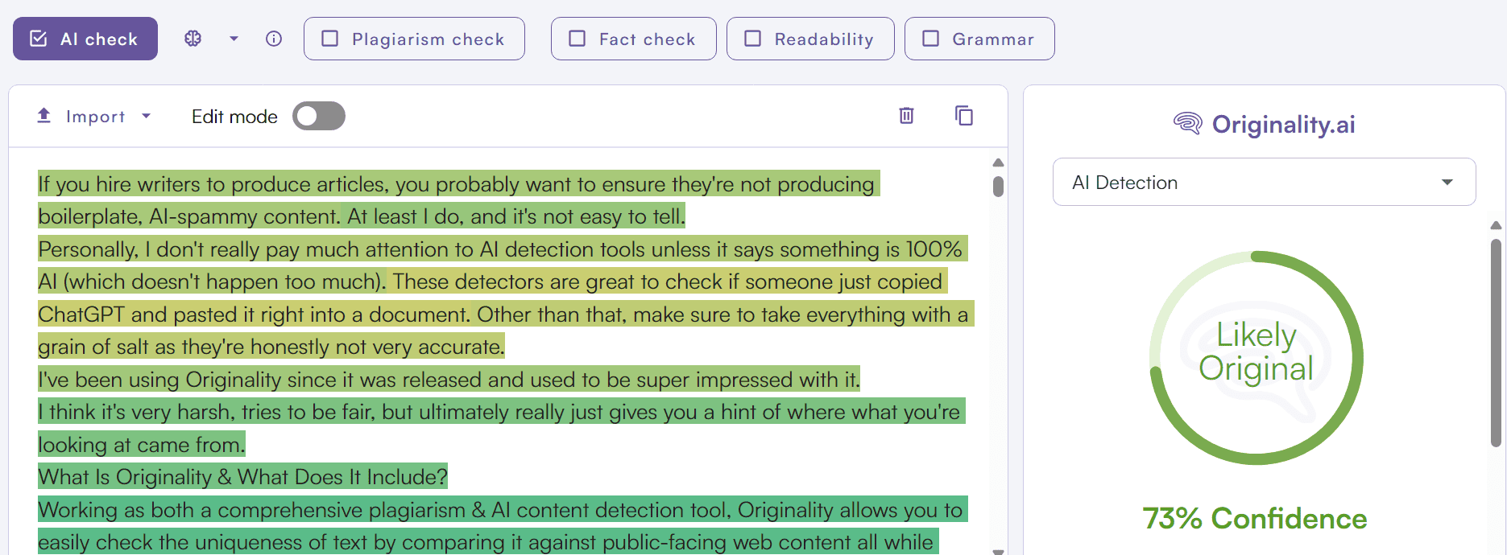Select the Grammar option
Viewport: 1507px width, 555px height.
pyautogui.click(x=979, y=39)
